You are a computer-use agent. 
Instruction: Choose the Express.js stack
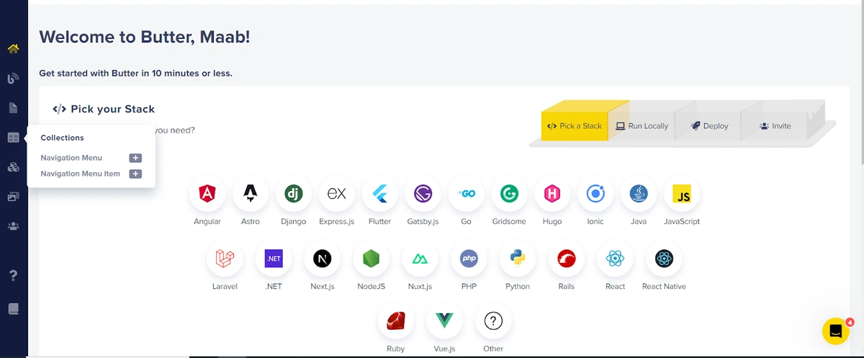click(x=337, y=194)
